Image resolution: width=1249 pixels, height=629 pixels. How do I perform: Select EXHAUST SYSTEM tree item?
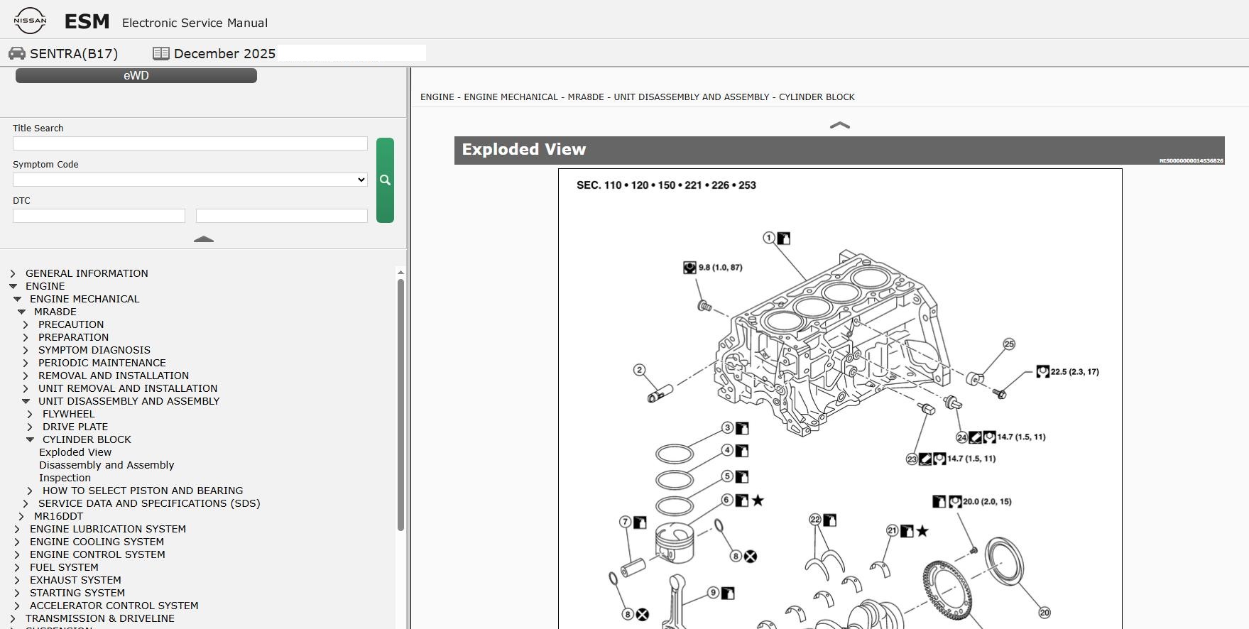coord(75,580)
